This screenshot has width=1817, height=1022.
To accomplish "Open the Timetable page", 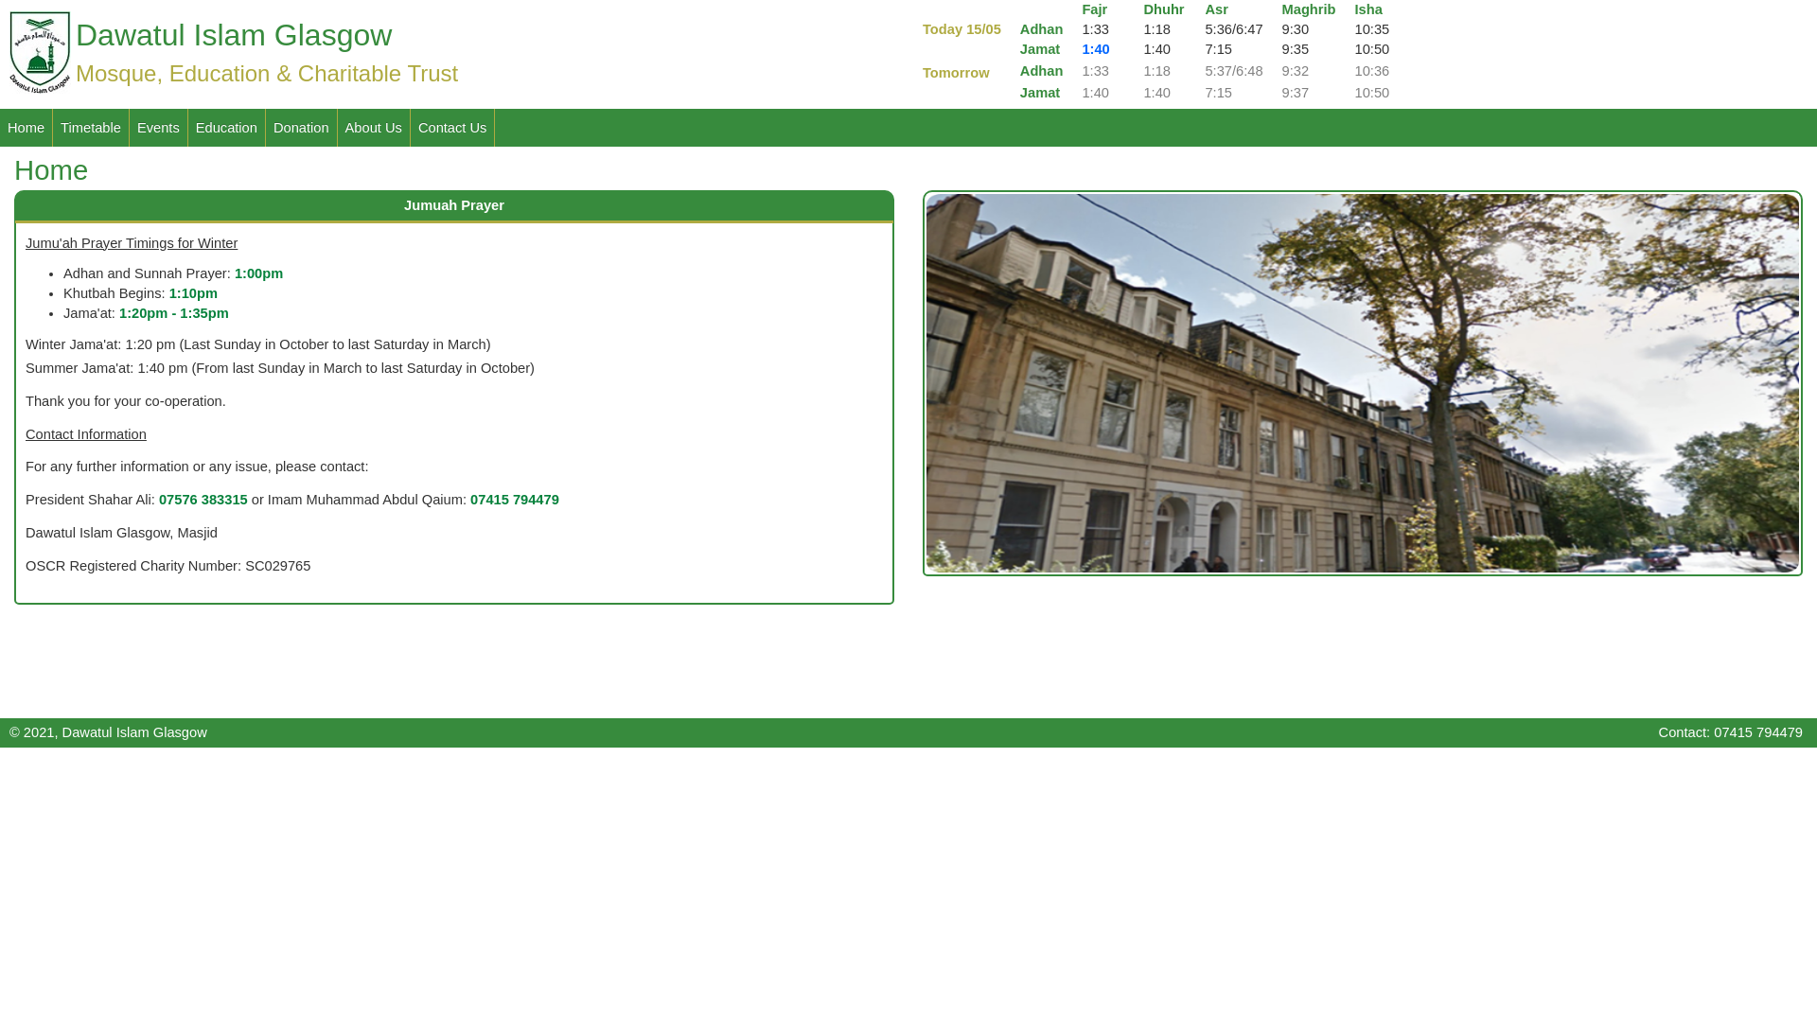I will pyautogui.click(x=91, y=128).
